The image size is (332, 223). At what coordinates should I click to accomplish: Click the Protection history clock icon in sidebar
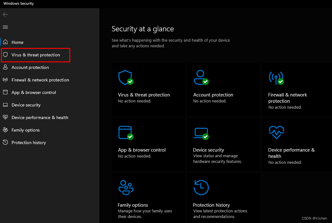point(5,142)
